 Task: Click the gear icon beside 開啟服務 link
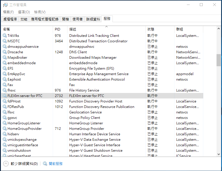[x=45, y=164]
